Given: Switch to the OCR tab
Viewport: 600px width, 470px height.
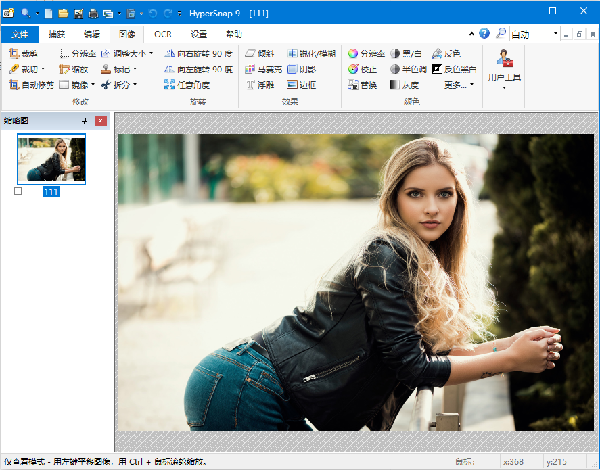Looking at the screenshot, I should pyautogui.click(x=162, y=34).
